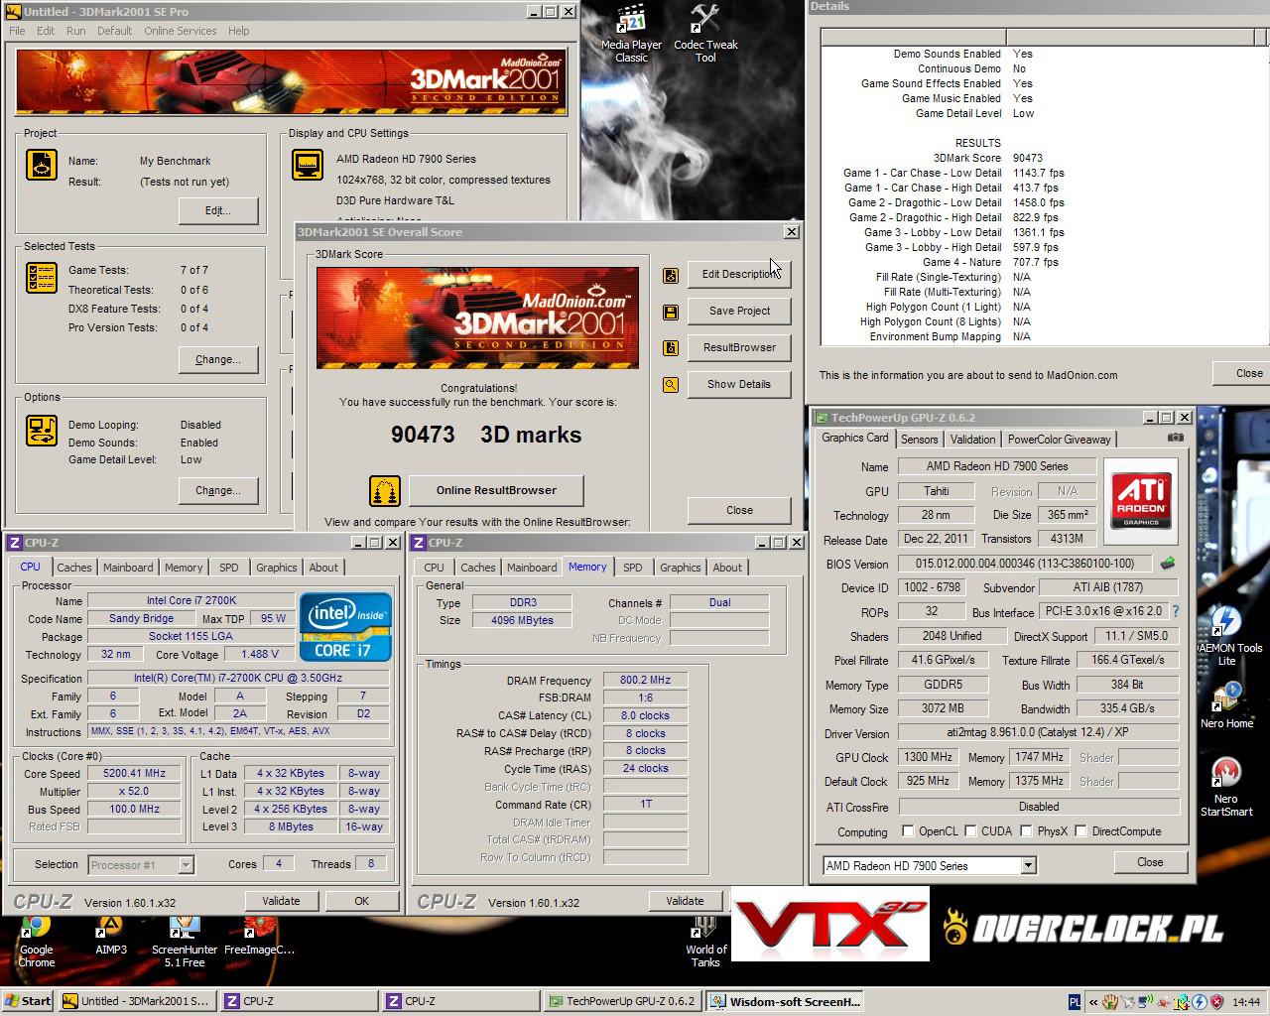Click the Show Details button

pyautogui.click(x=739, y=384)
